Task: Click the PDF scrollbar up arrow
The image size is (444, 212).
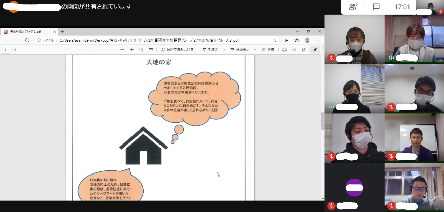Action: (x=323, y=47)
